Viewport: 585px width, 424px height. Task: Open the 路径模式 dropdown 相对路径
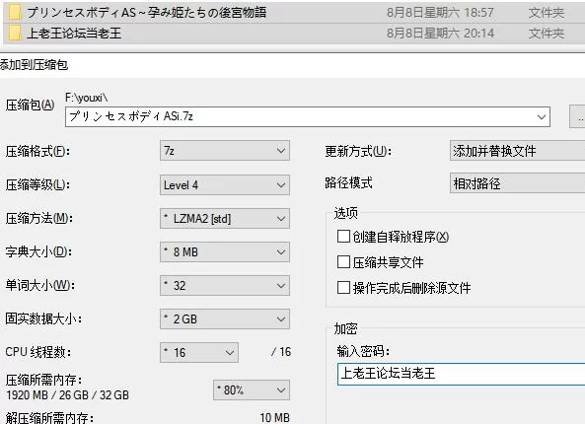[518, 183]
